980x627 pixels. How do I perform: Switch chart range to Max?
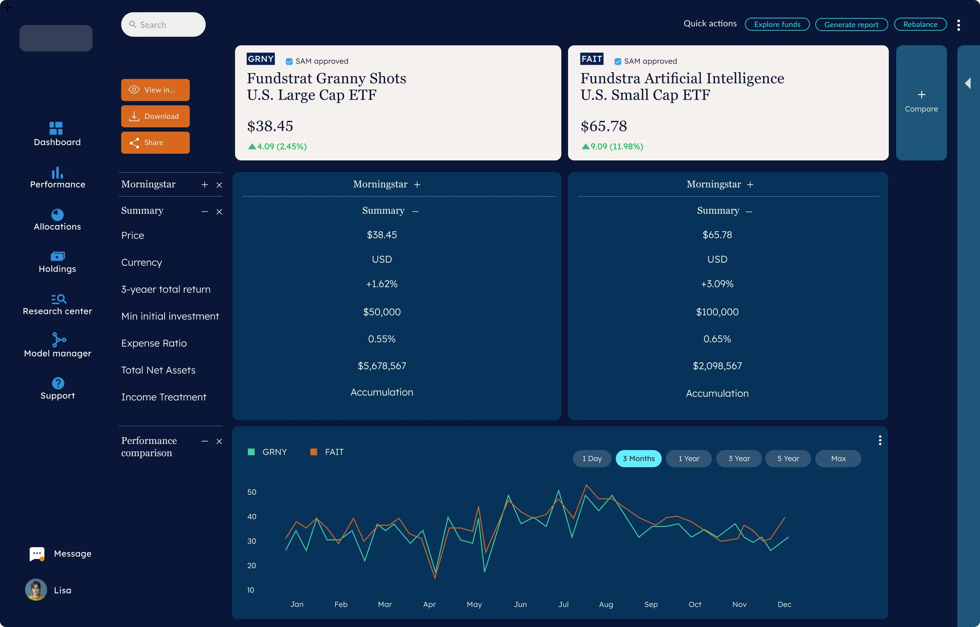coord(838,458)
